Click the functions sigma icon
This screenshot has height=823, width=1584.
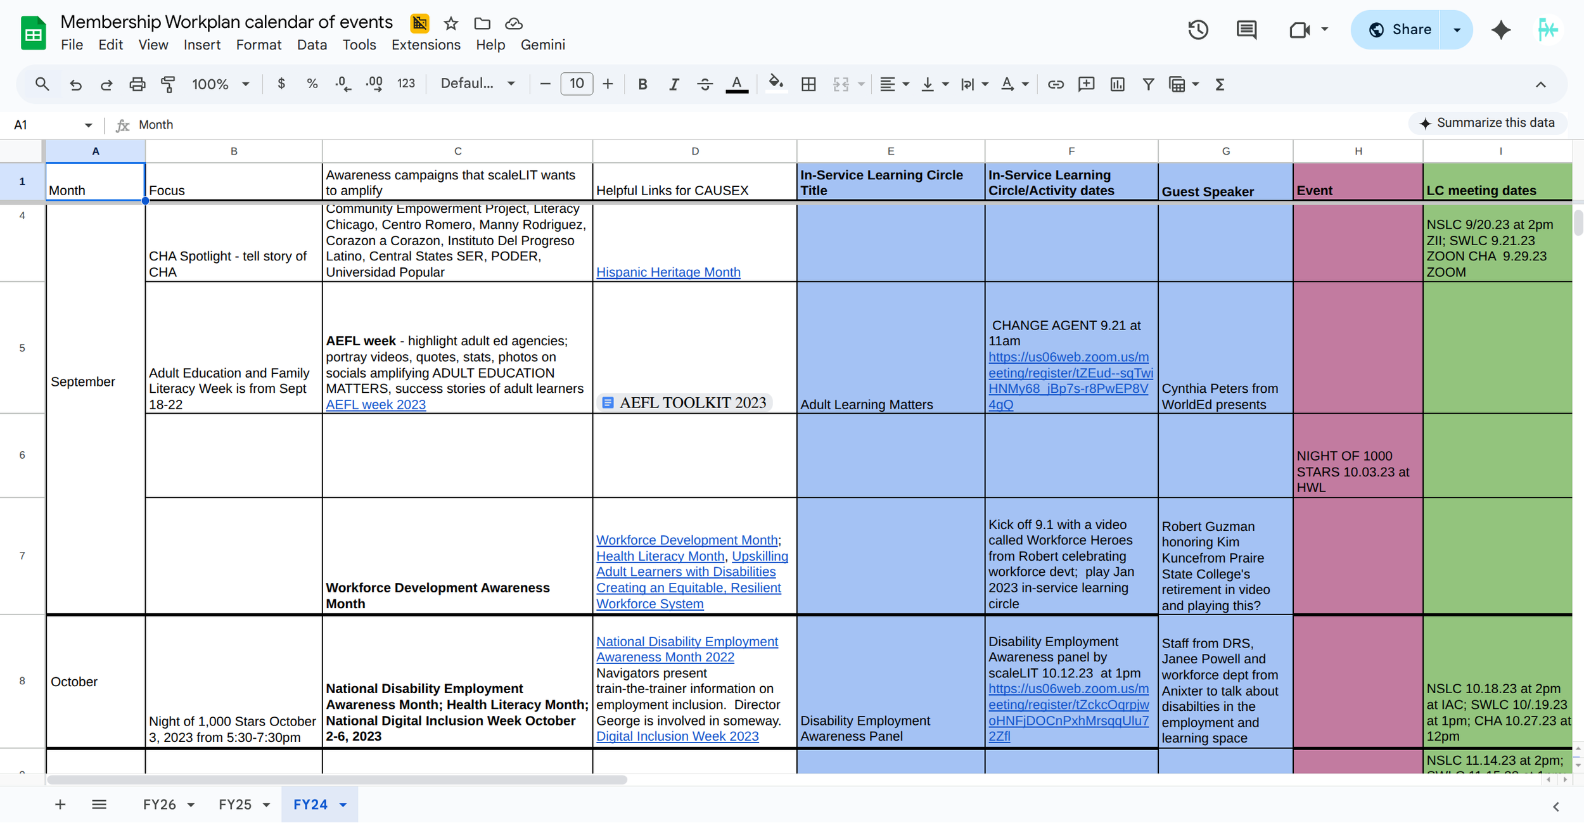[x=1220, y=84]
